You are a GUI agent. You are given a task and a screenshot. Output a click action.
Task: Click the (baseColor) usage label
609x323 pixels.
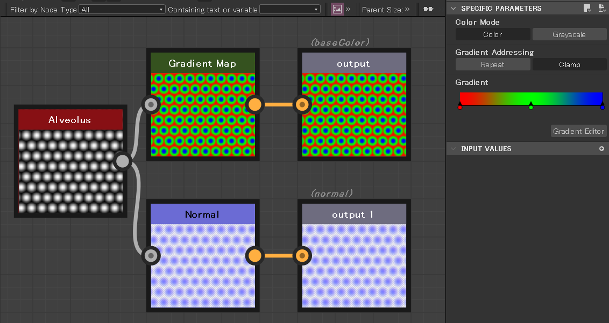tap(340, 42)
